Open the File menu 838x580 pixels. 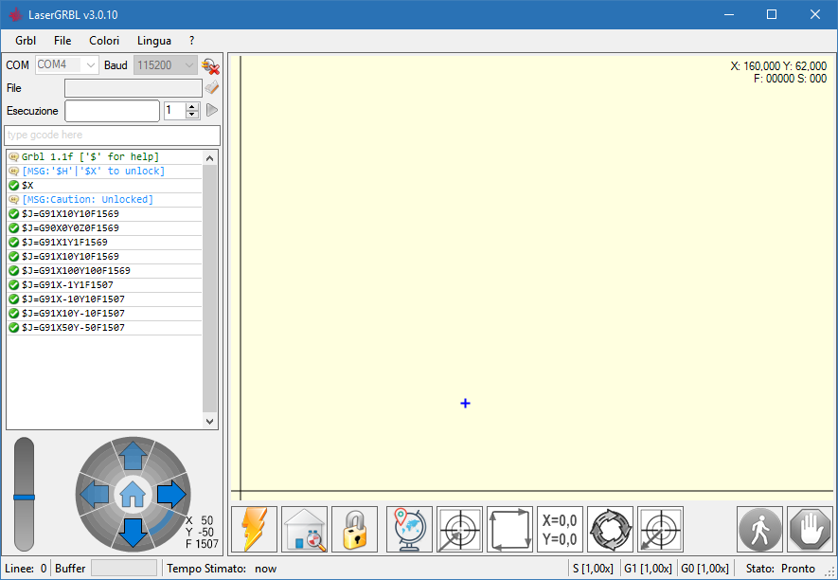(x=62, y=41)
